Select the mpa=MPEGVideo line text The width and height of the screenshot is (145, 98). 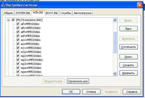click(31, 68)
